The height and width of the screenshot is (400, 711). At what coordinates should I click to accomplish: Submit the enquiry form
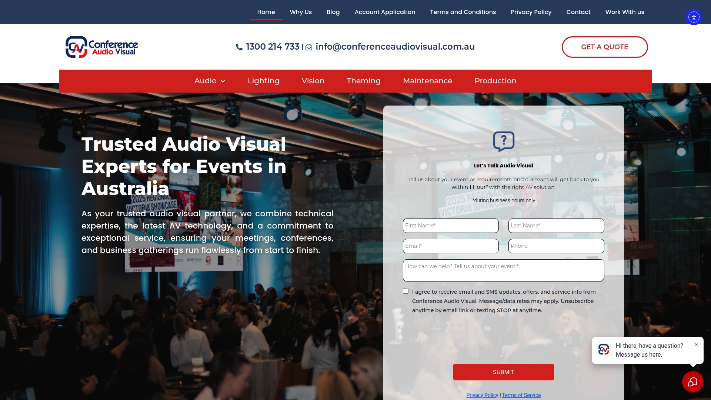click(x=503, y=372)
